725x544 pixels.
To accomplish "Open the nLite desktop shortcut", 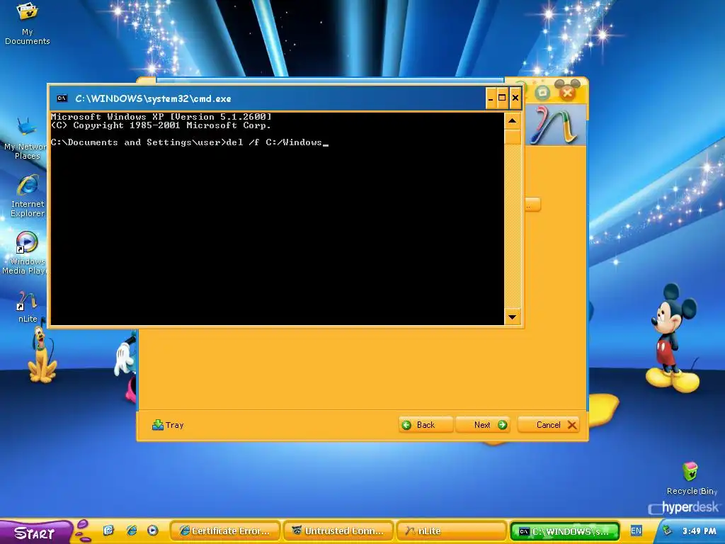I will pos(28,307).
